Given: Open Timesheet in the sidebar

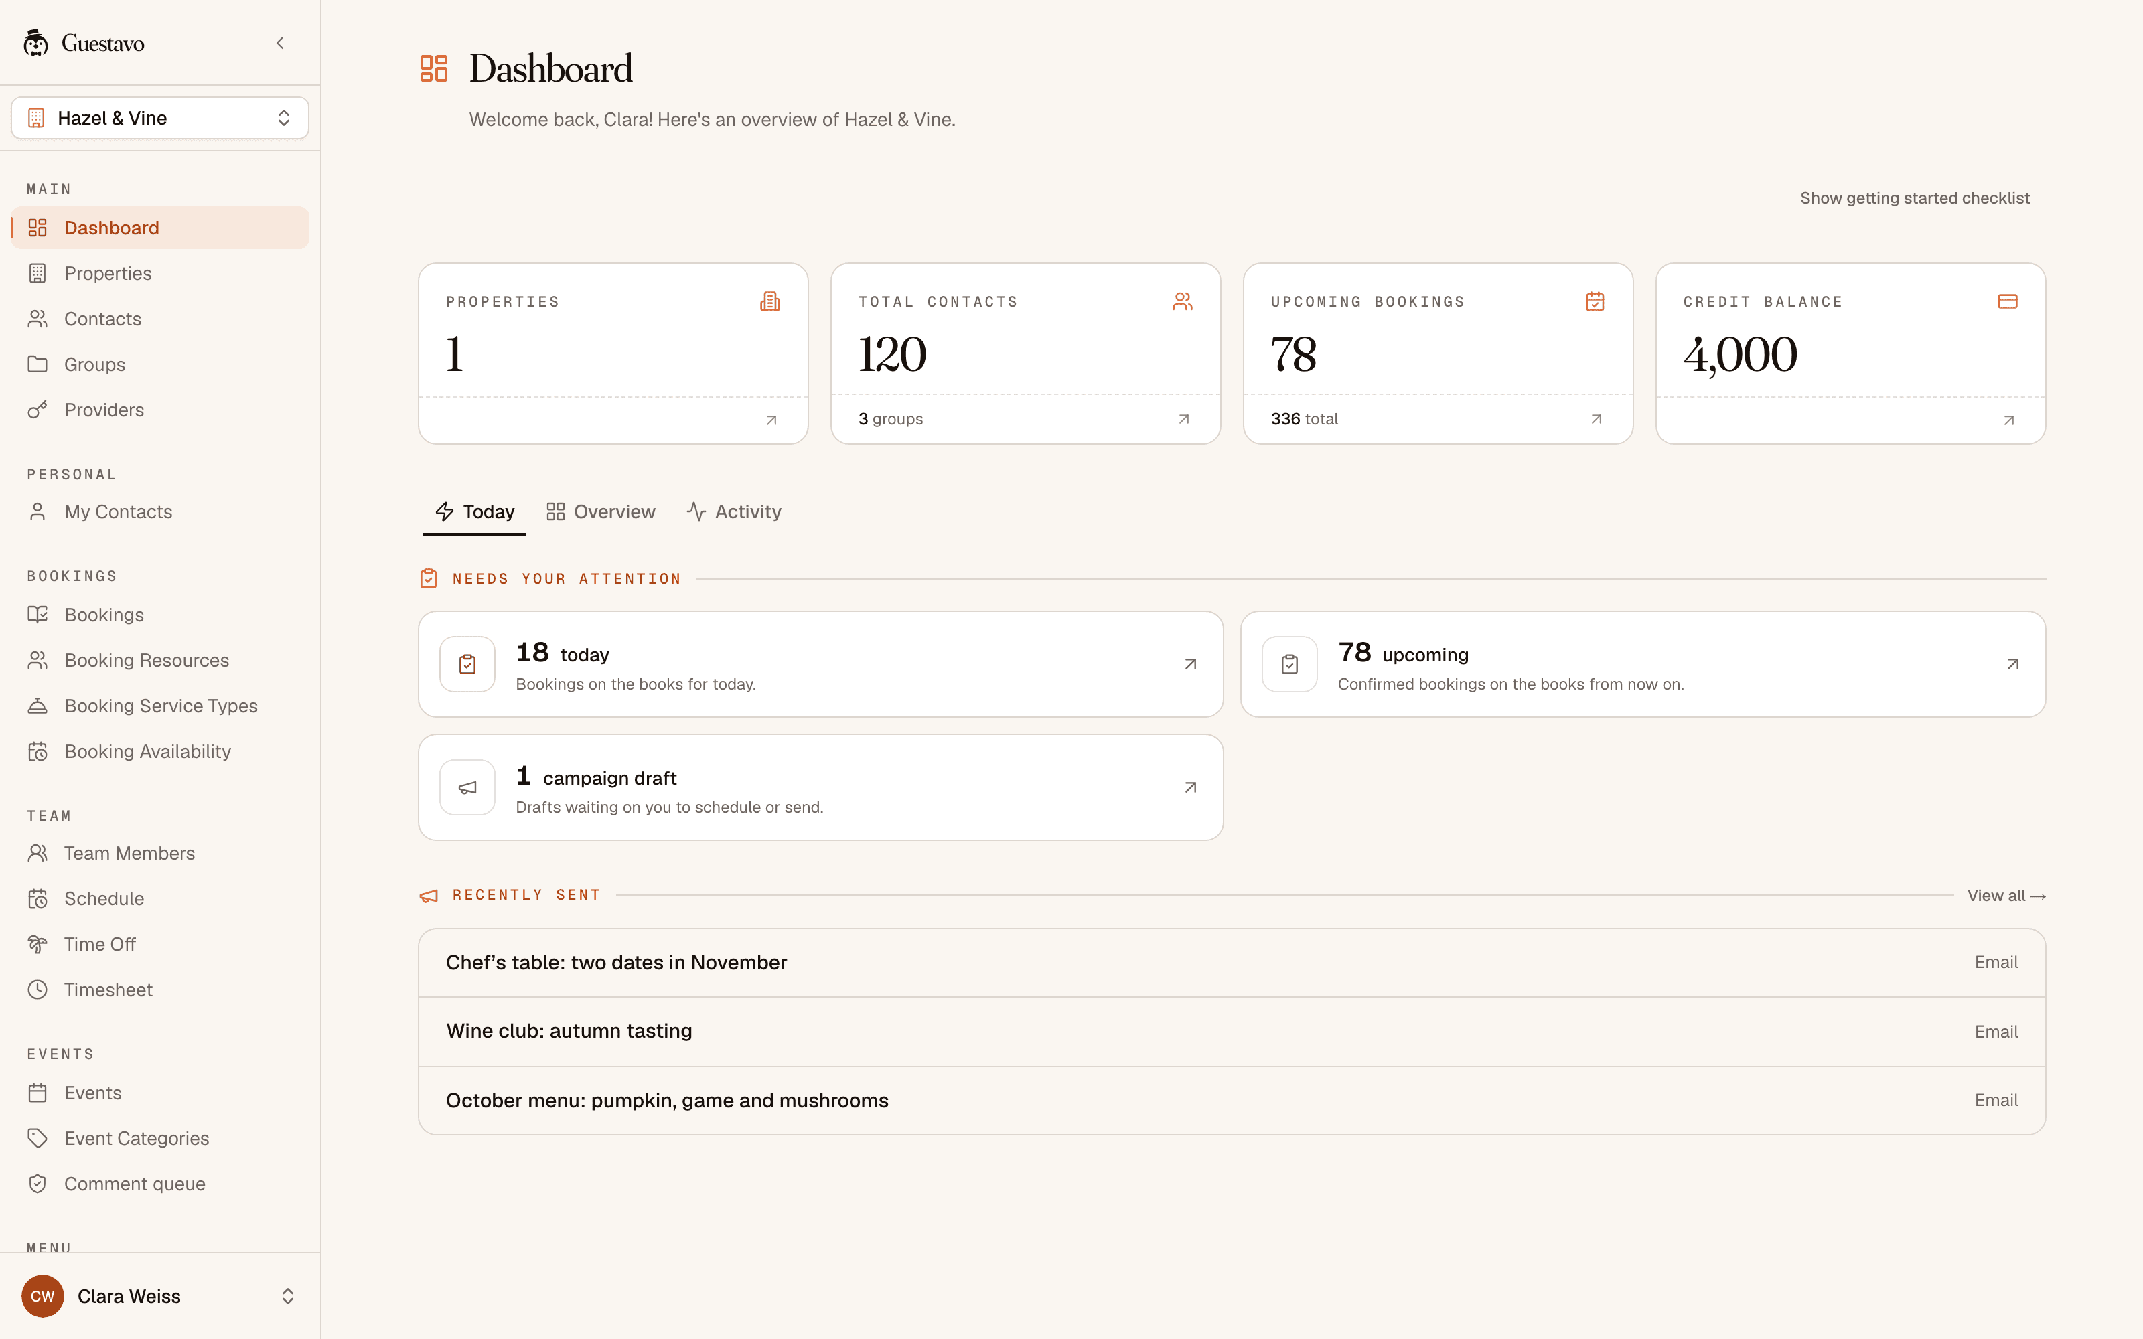Looking at the screenshot, I should coord(159,990).
